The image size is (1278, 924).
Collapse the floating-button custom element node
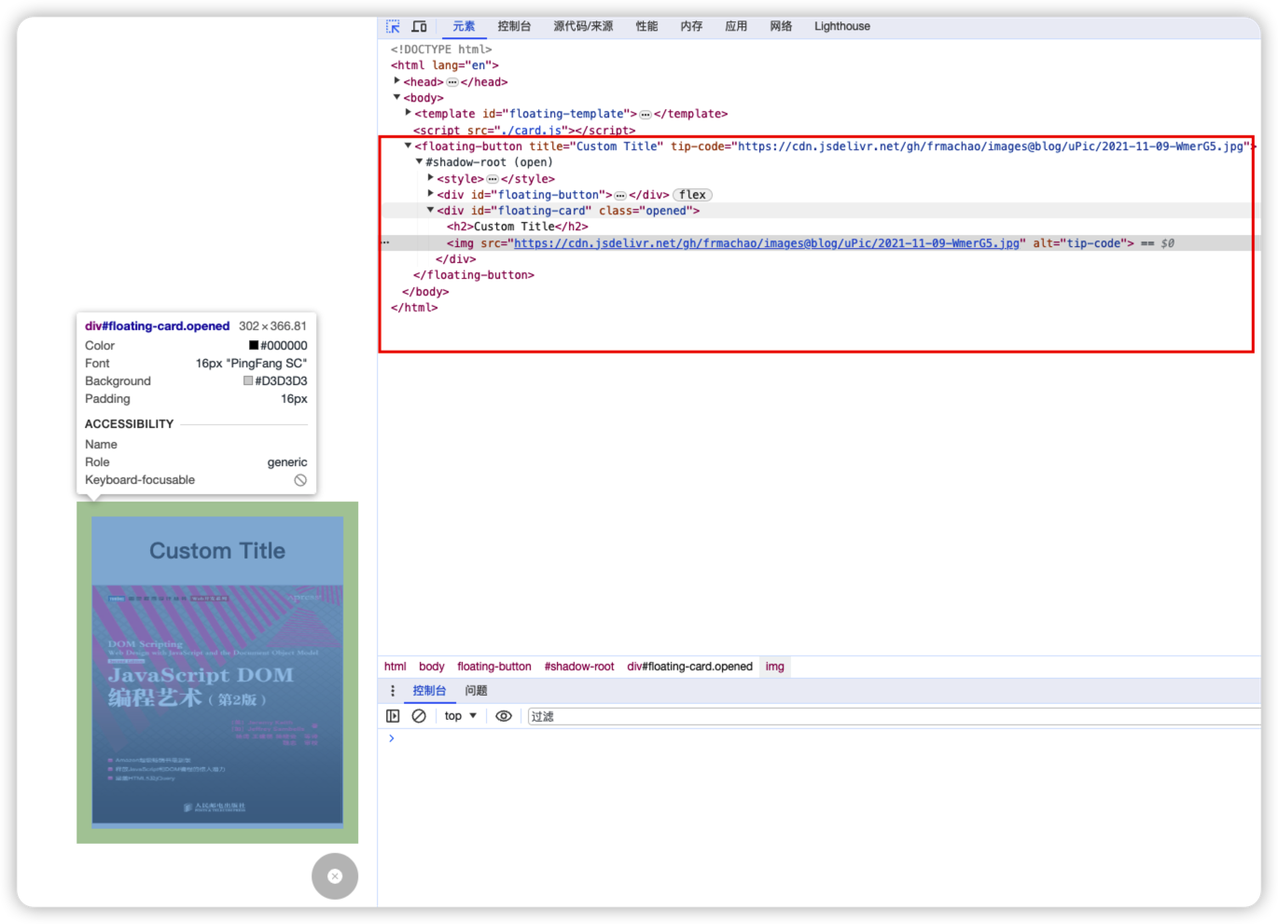point(408,145)
